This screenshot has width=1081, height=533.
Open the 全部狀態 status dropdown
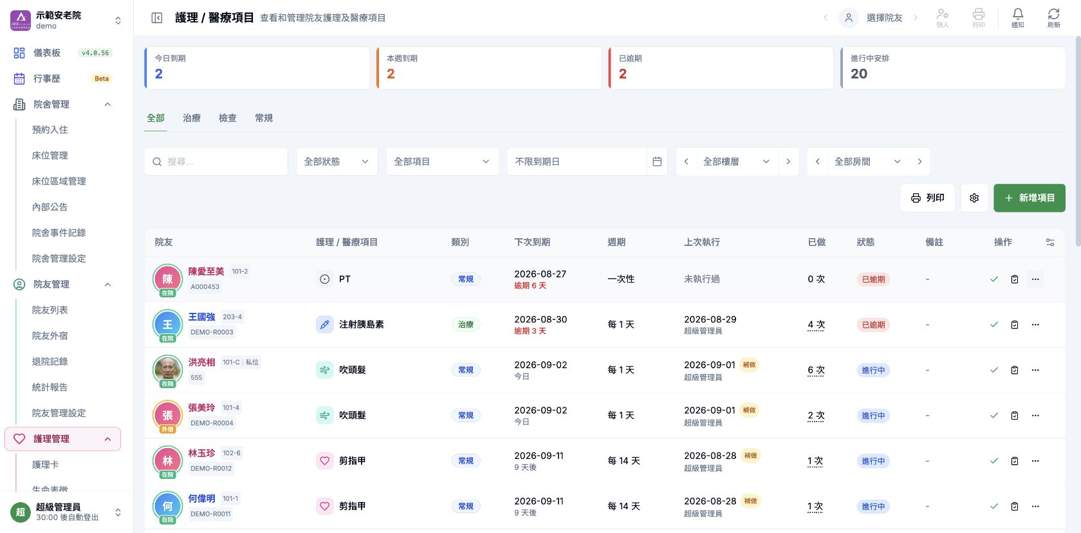point(337,162)
